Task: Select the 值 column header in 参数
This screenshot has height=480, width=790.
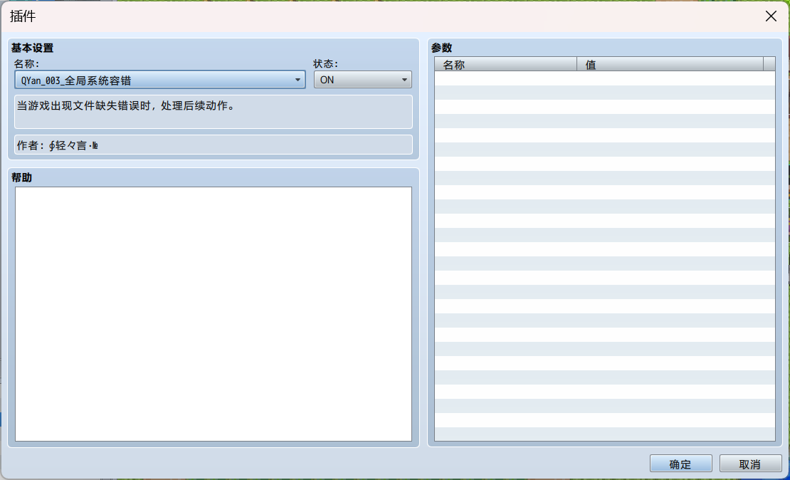Action: 670,64
